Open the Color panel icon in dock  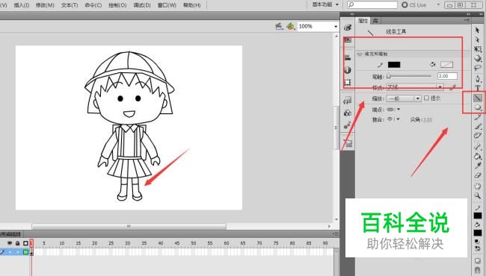click(x=348, y=27)
